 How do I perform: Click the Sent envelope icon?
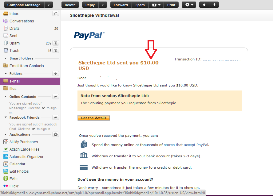pyautogui.click(x=6, y=36)
